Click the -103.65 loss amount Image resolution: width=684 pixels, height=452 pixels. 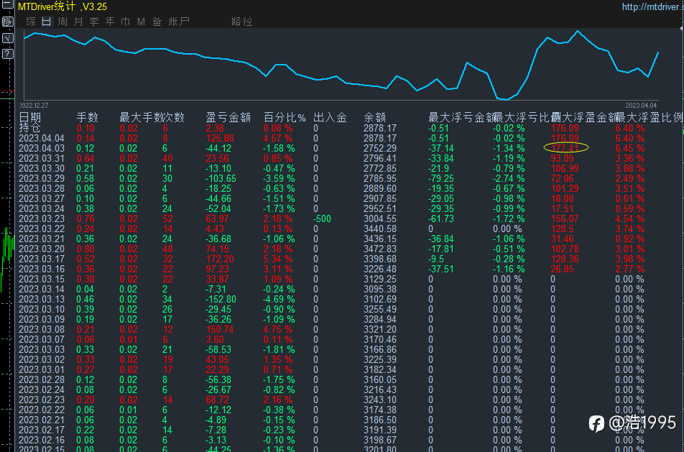[x=221, y=178]
